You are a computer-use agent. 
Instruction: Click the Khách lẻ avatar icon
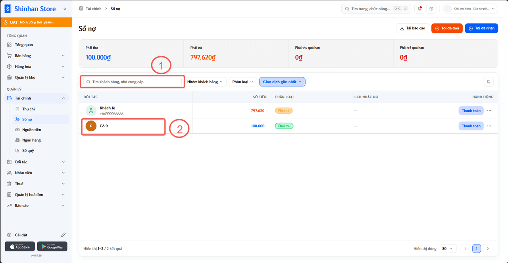[x=91, y=111]
